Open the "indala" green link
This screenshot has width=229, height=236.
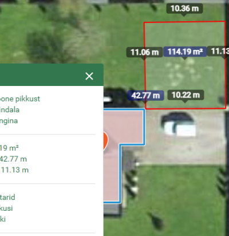tap(10, 110)
